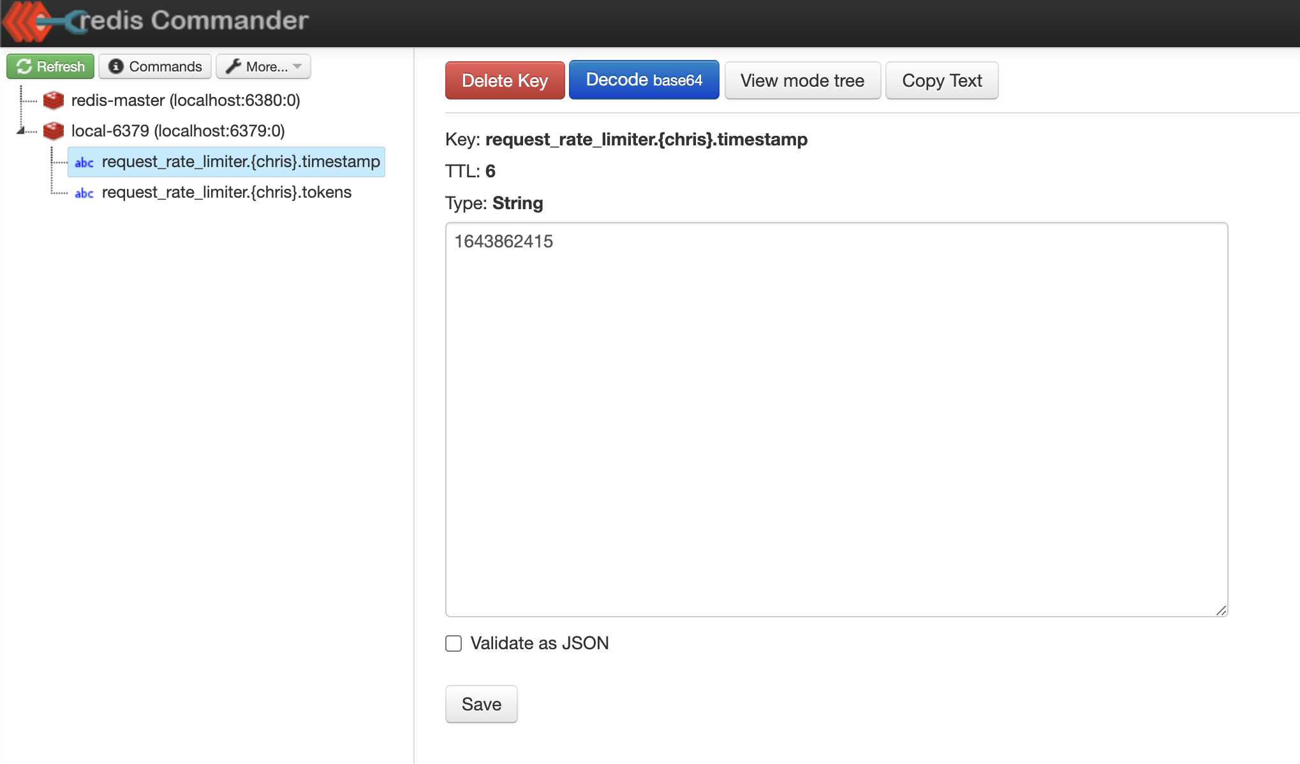Enable the Validate as JSON checkbox
This screenshot has width=1300, height=764.
coord(454,643)
